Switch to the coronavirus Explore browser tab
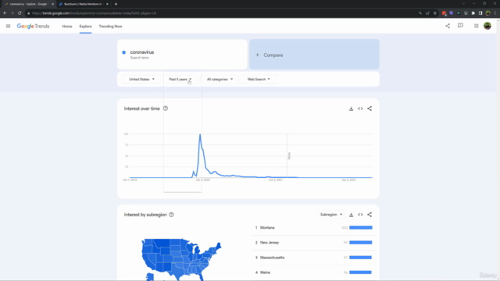The width and height of the screenshot is (500, 281). point(28,4)
